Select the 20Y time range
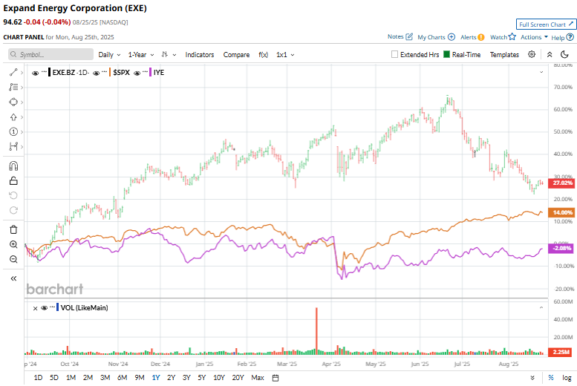Image resolution: width=577 pixels, height=386 pixels. click(238, 378)
